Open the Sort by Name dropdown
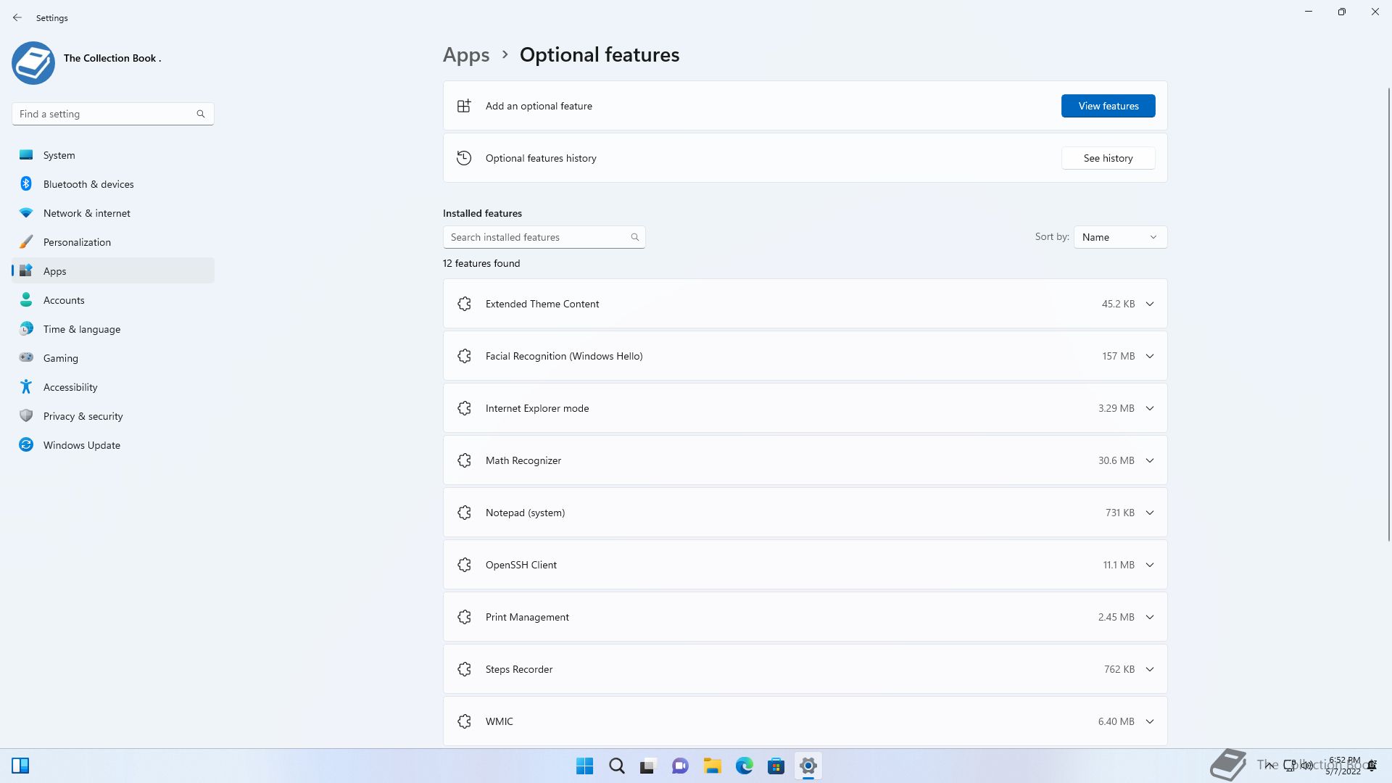1392x783 pixels. click(1120, 237)
